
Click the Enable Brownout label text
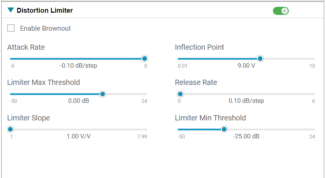click(45, 28)
